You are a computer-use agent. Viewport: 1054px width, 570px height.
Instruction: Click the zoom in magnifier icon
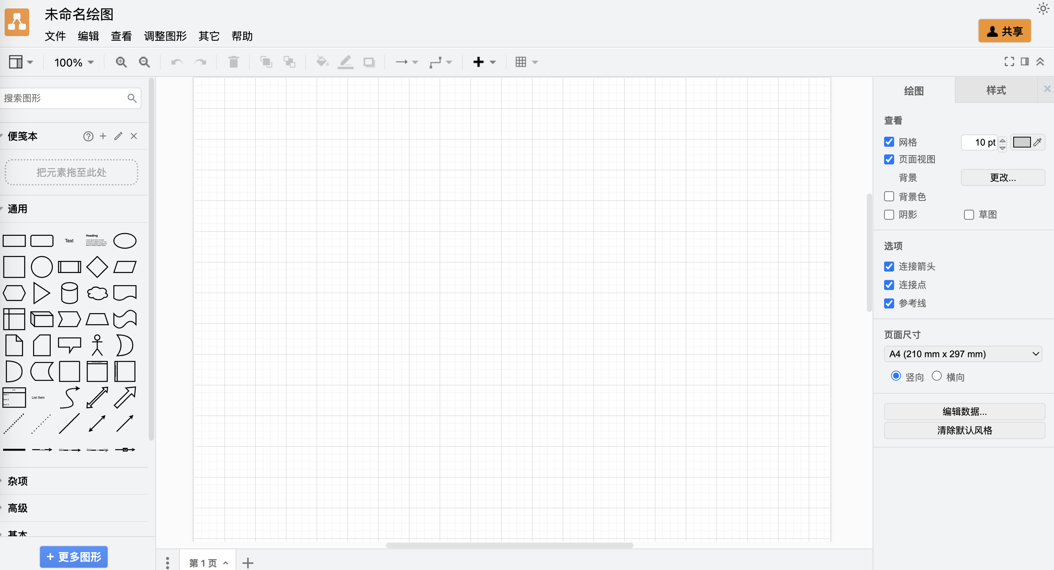pyautogui.click(x=121, y=62)
